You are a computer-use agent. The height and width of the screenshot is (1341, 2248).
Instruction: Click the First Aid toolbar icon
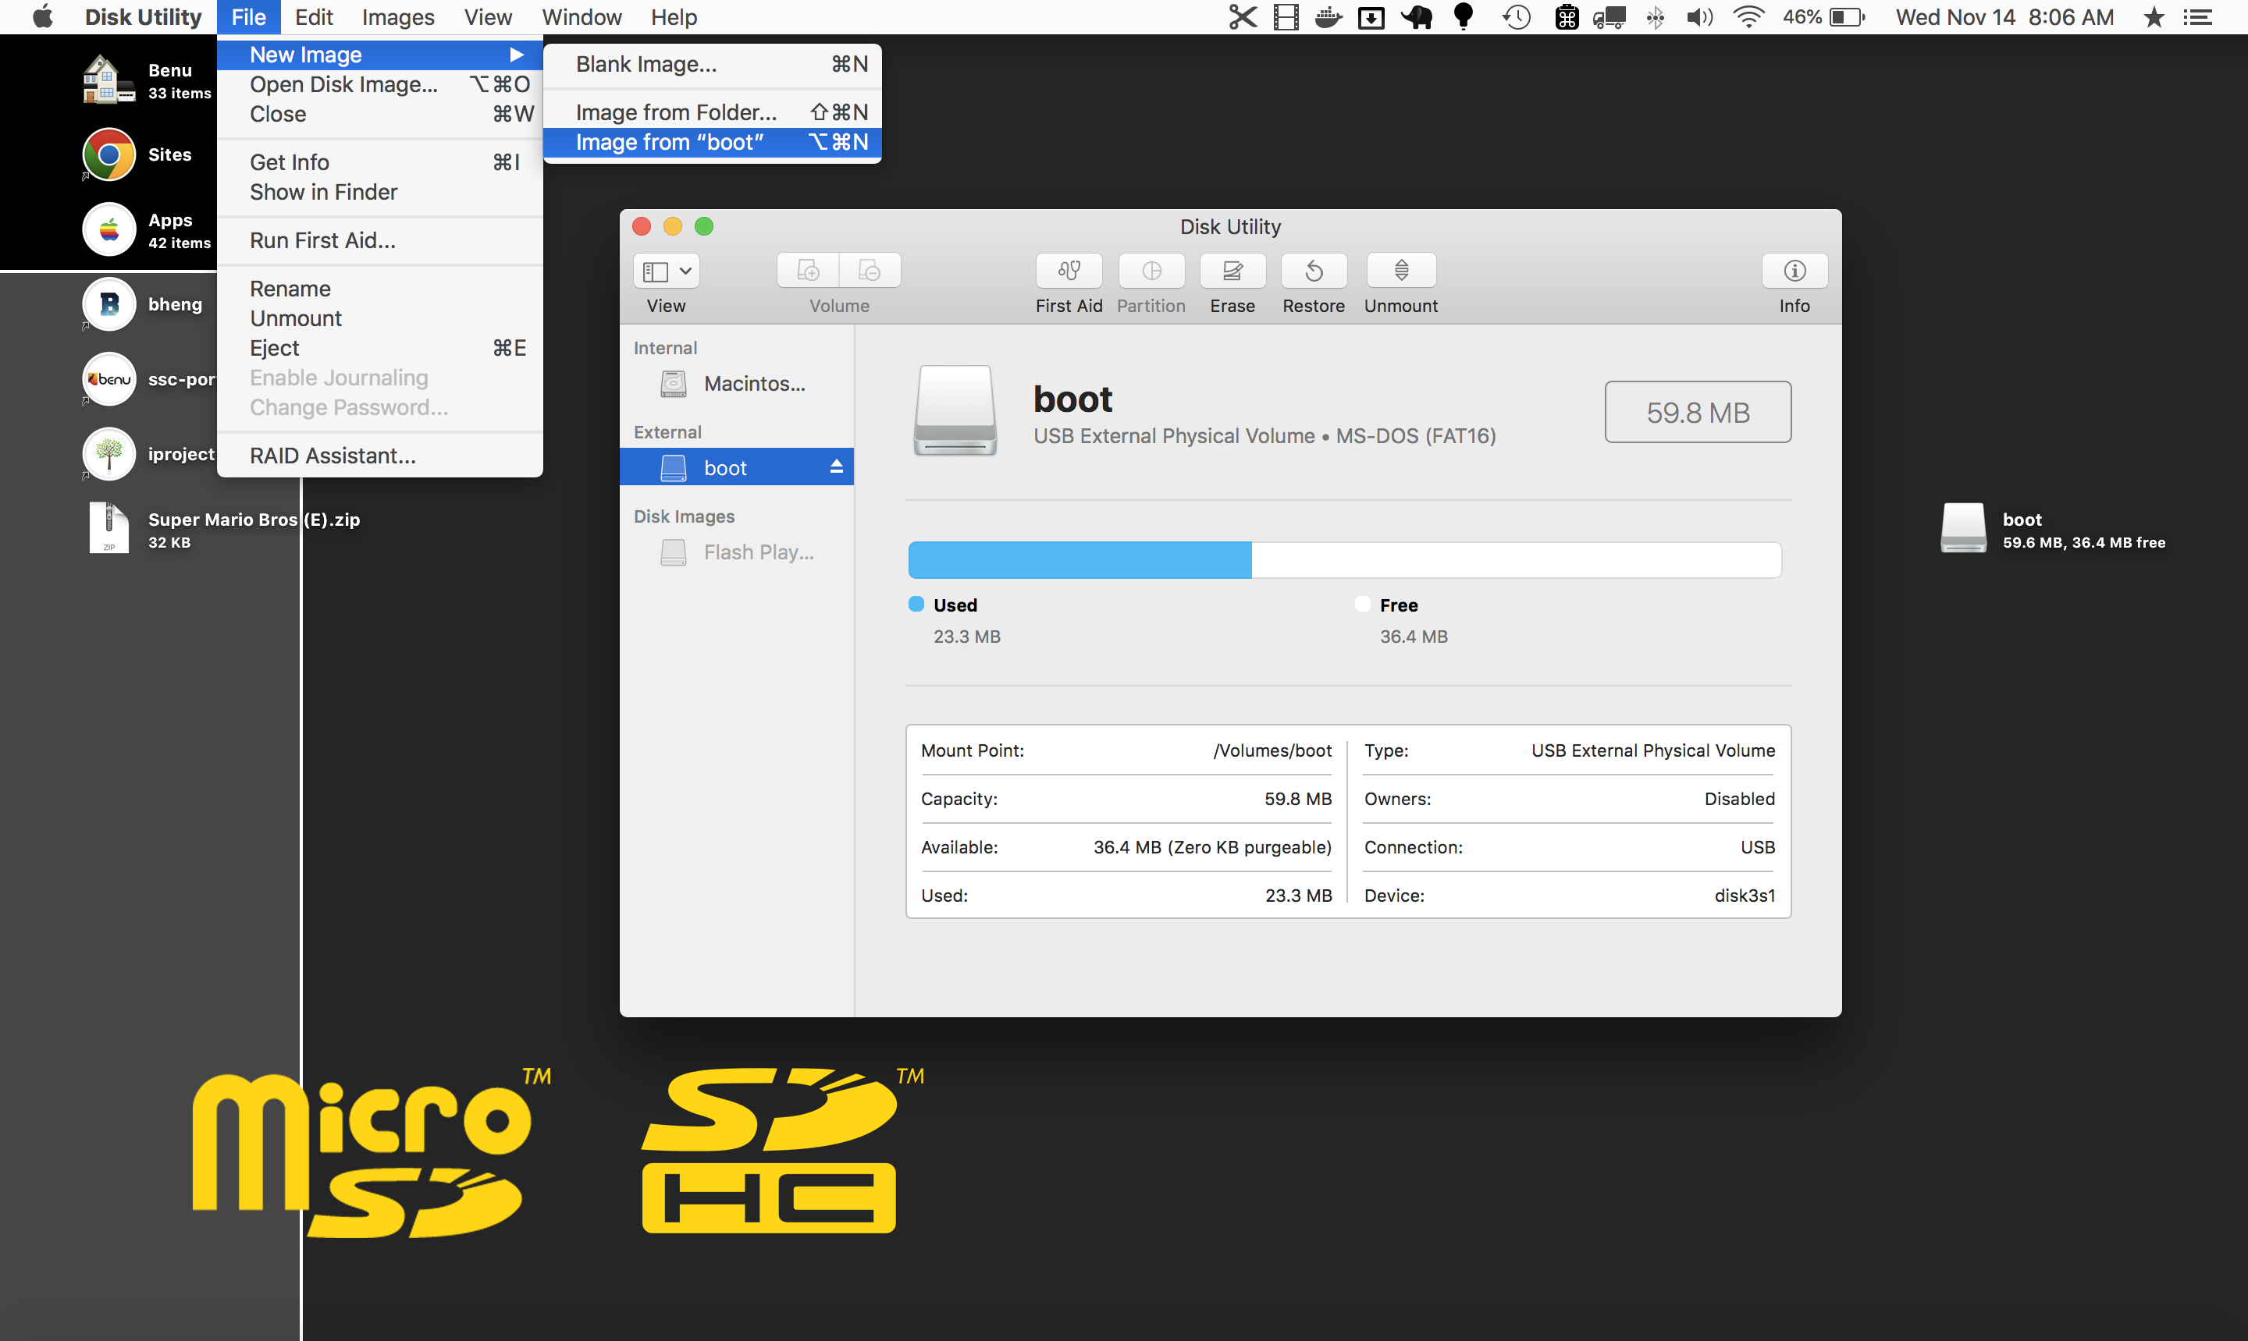pyautogui.click(x=1069, y=270)
